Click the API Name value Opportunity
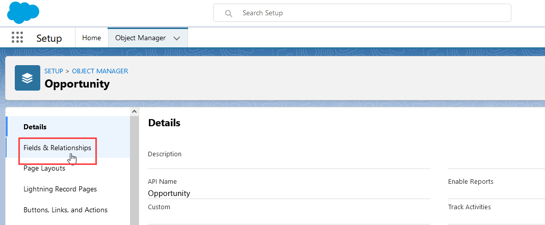 point(169,193)
